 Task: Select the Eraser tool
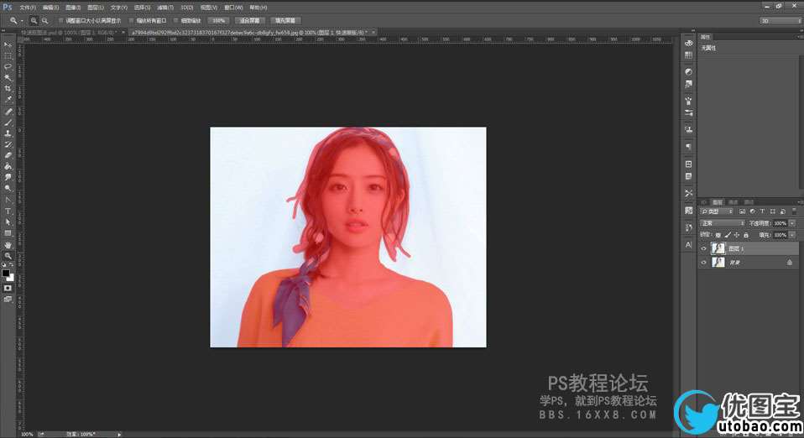(8, 155)
